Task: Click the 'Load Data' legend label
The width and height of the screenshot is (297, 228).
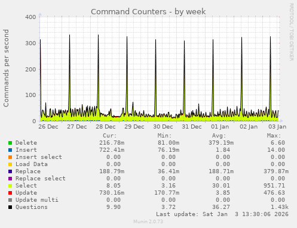Action: point(32,164)
